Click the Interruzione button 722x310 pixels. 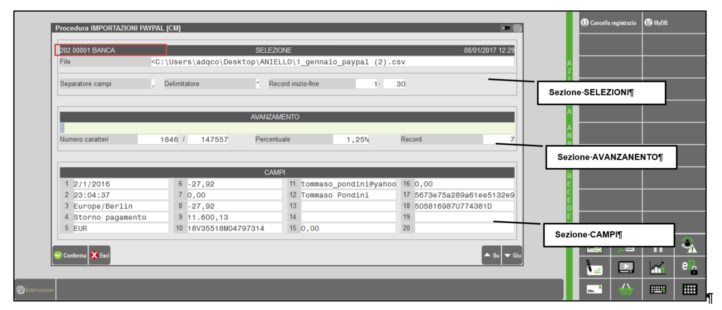click(35, 290)
